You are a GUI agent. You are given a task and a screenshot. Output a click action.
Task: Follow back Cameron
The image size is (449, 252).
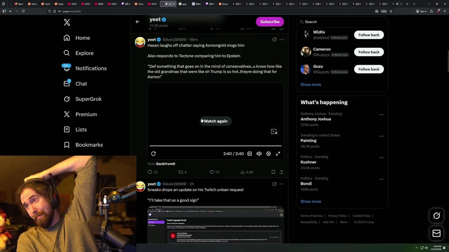pyautogui.click(x=369, y=52)
